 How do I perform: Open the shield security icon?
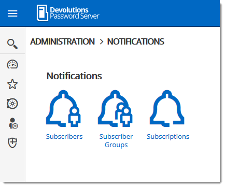(x=12, y=143)
